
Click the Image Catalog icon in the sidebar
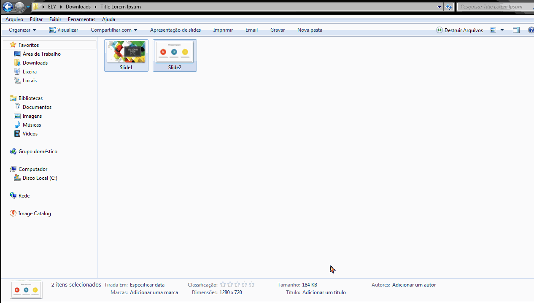13,213
